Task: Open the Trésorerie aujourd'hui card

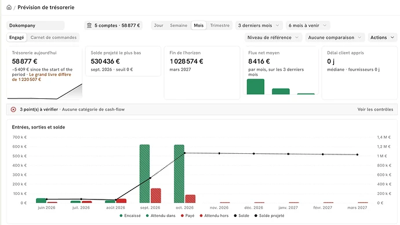Action: coord(45,73)
